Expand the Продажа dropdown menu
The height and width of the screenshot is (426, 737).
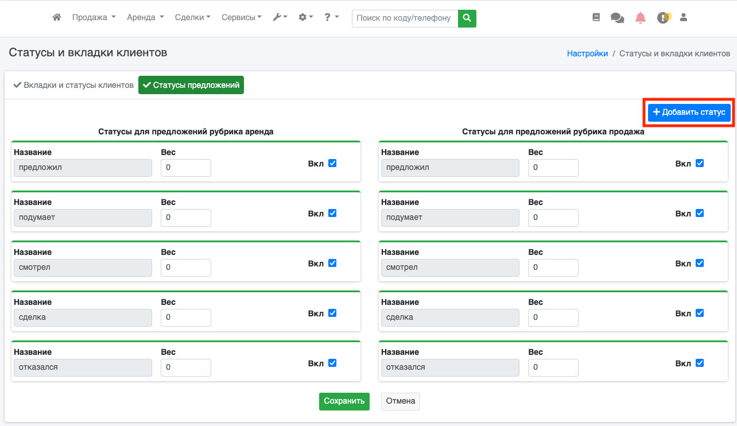(x=94, y=18)
